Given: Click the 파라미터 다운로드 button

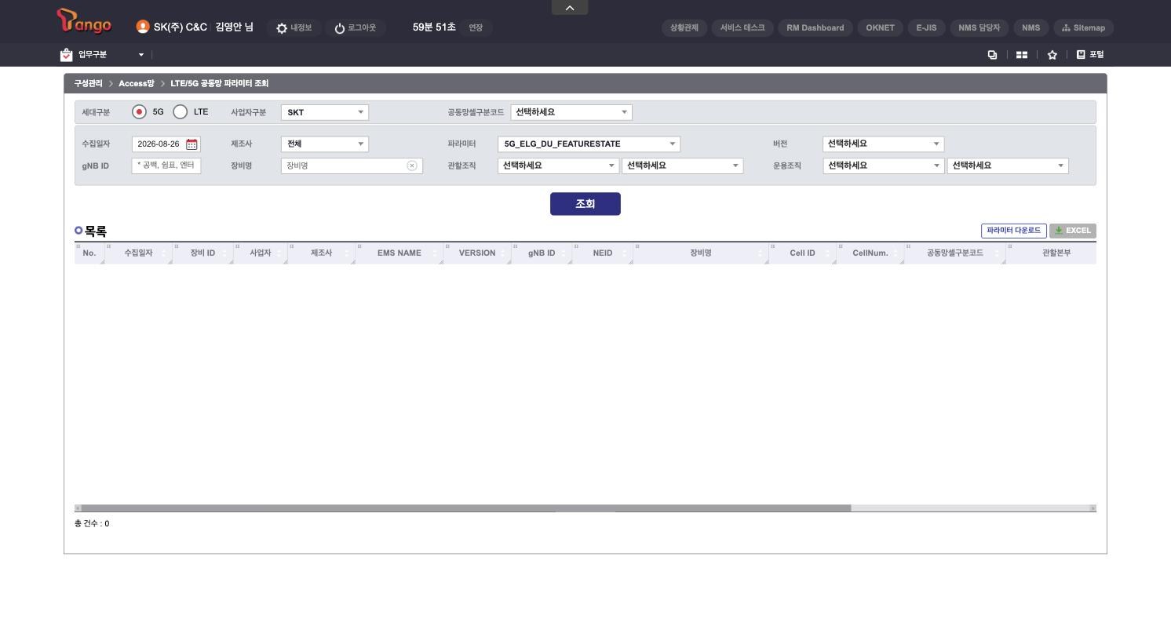Looking at the screenshot, I should 1014,231.
